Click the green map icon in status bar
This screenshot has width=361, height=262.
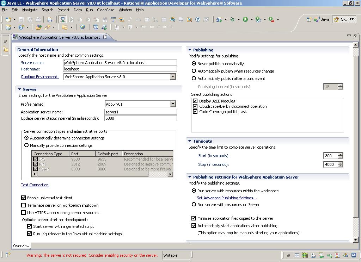click(305, 255)
